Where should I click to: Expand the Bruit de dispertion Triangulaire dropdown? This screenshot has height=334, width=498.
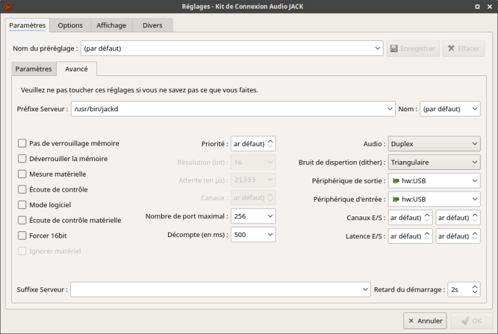[x=434, y=162]
